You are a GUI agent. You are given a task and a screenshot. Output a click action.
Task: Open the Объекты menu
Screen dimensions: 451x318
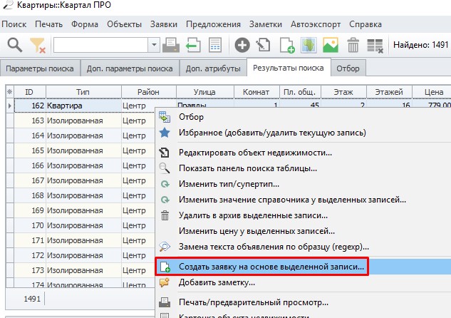tap(124, 24)
